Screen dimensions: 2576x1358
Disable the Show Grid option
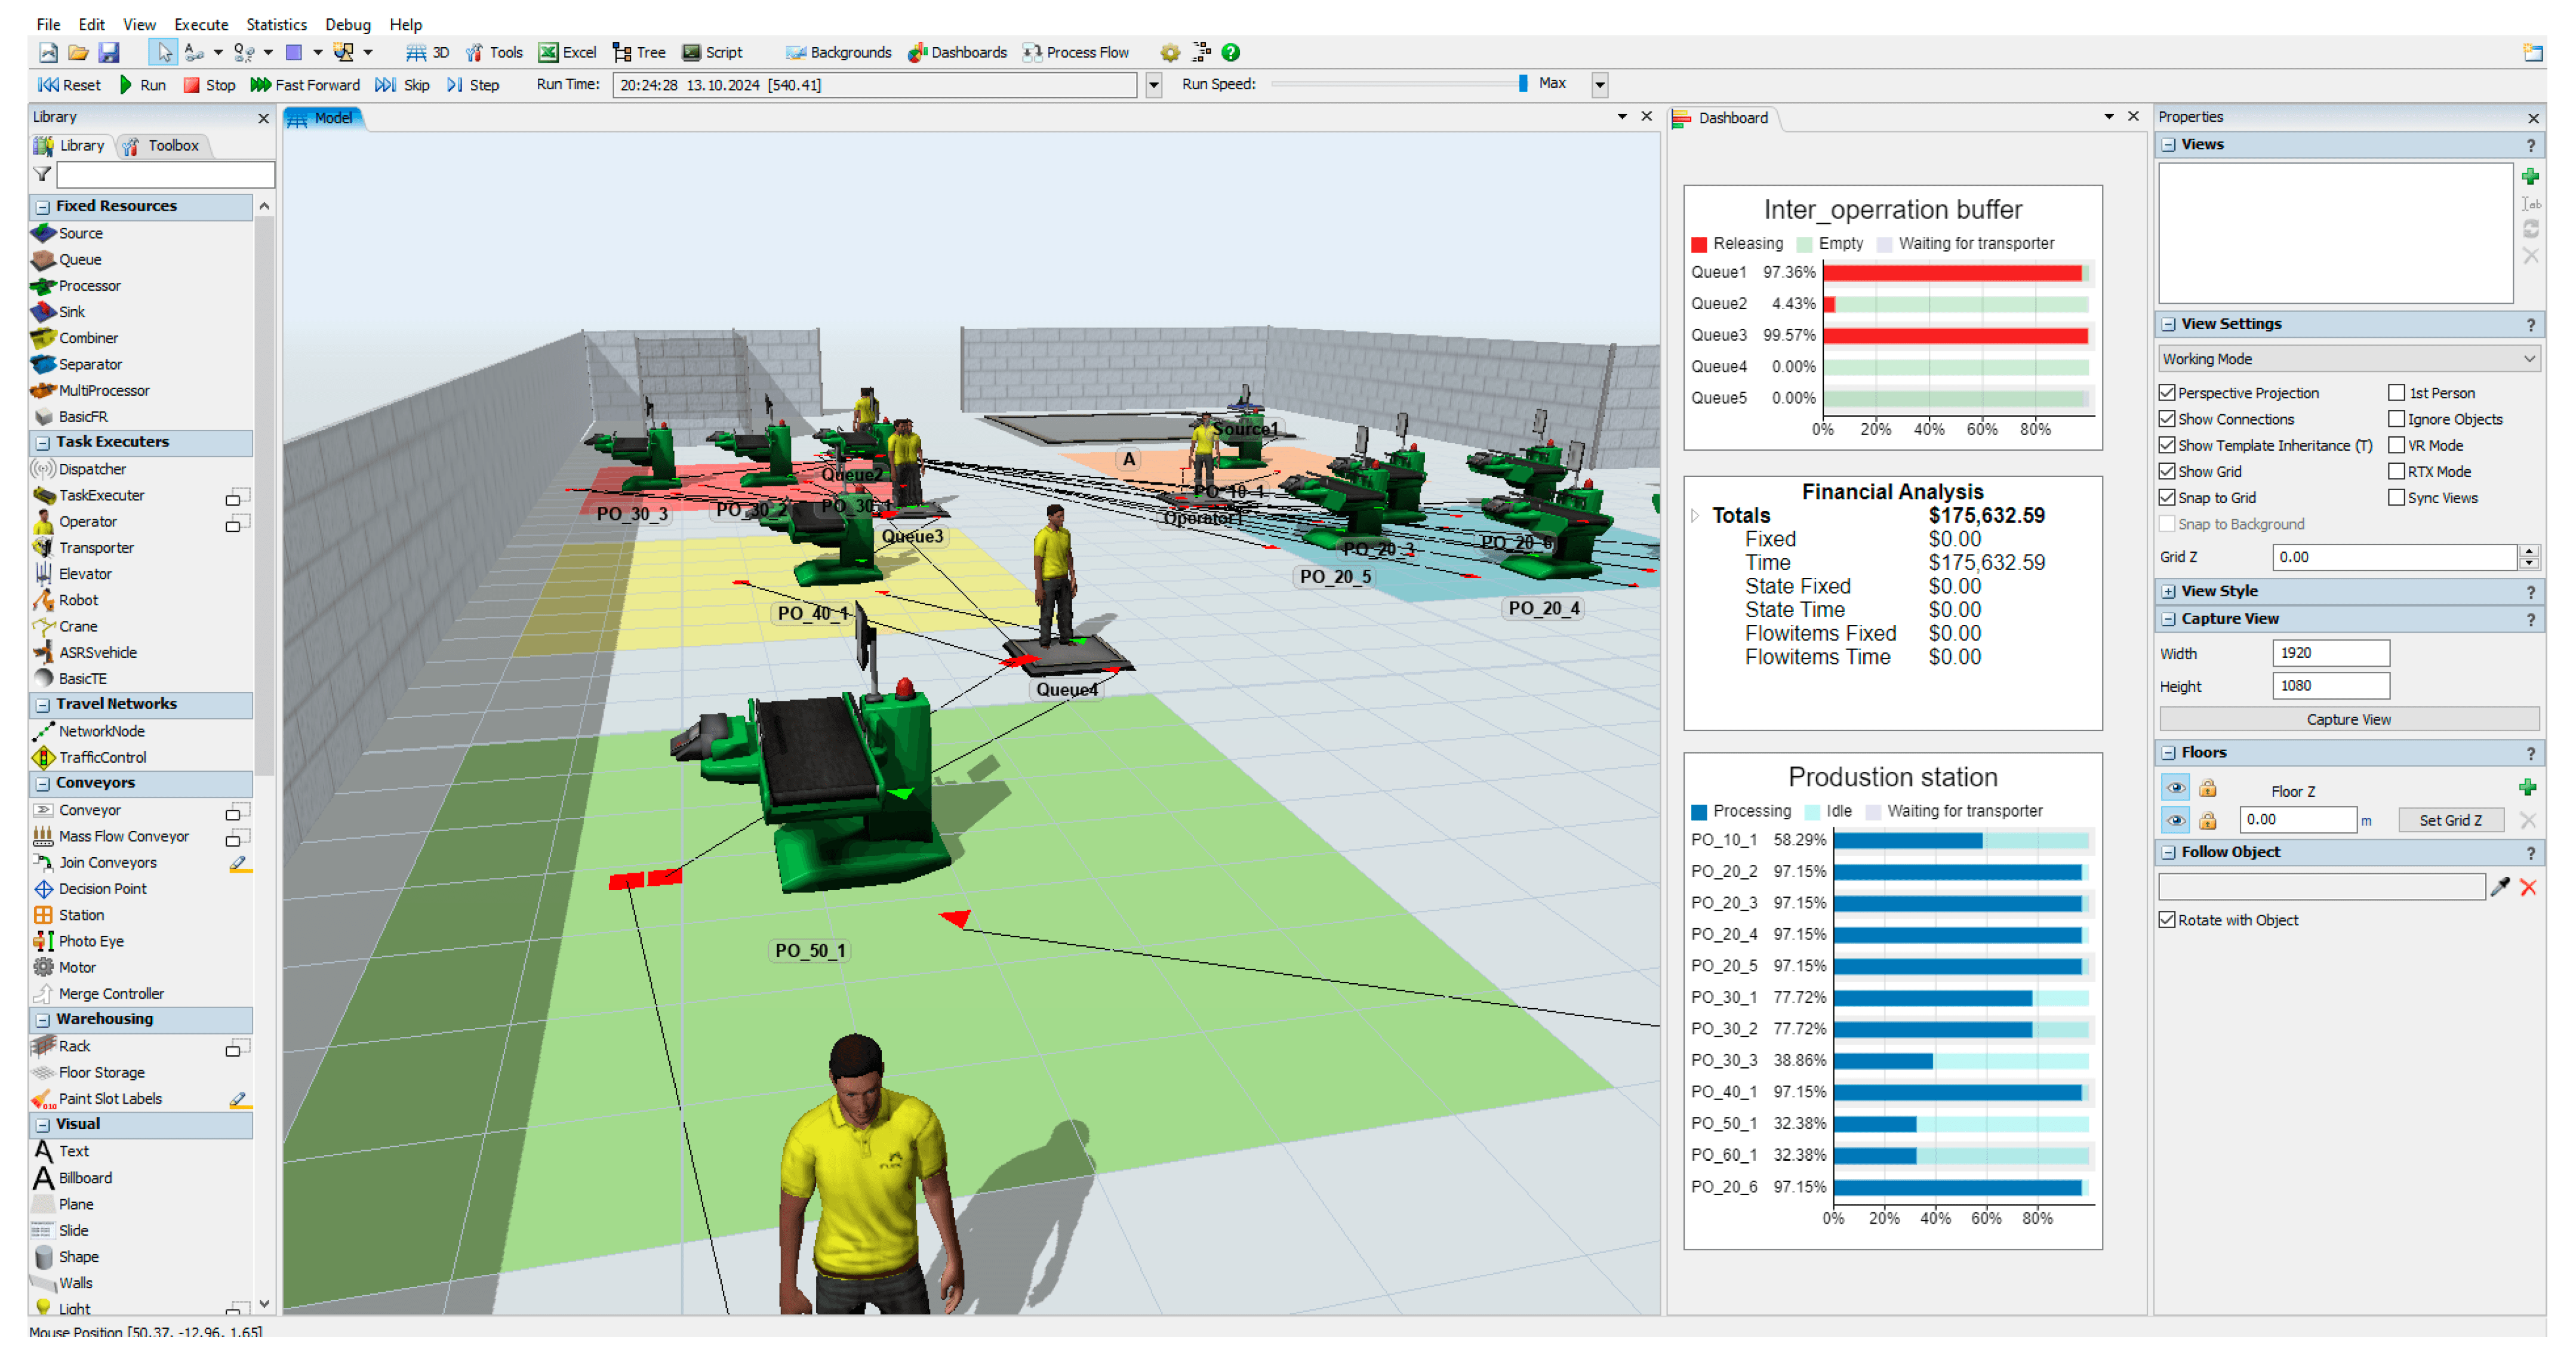tap(2167, 471)
